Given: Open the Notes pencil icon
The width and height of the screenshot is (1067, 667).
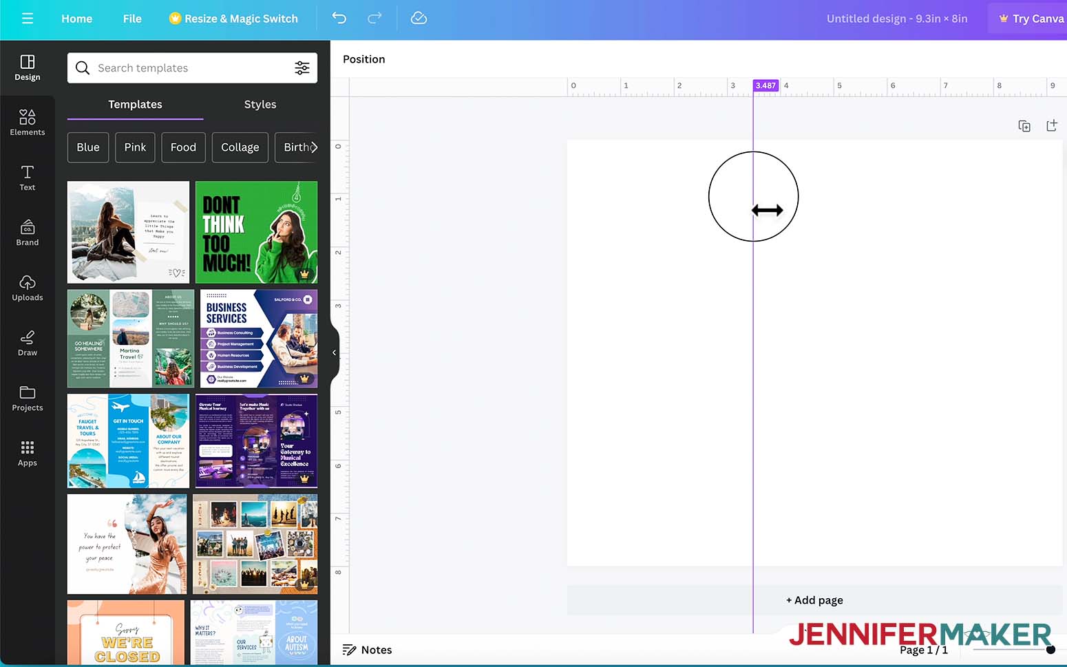Looking at the screenshot, I should (x=349, y=650).
